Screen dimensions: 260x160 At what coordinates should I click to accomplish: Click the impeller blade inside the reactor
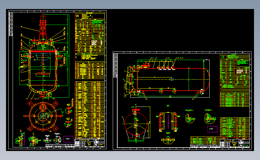(43, 74)
